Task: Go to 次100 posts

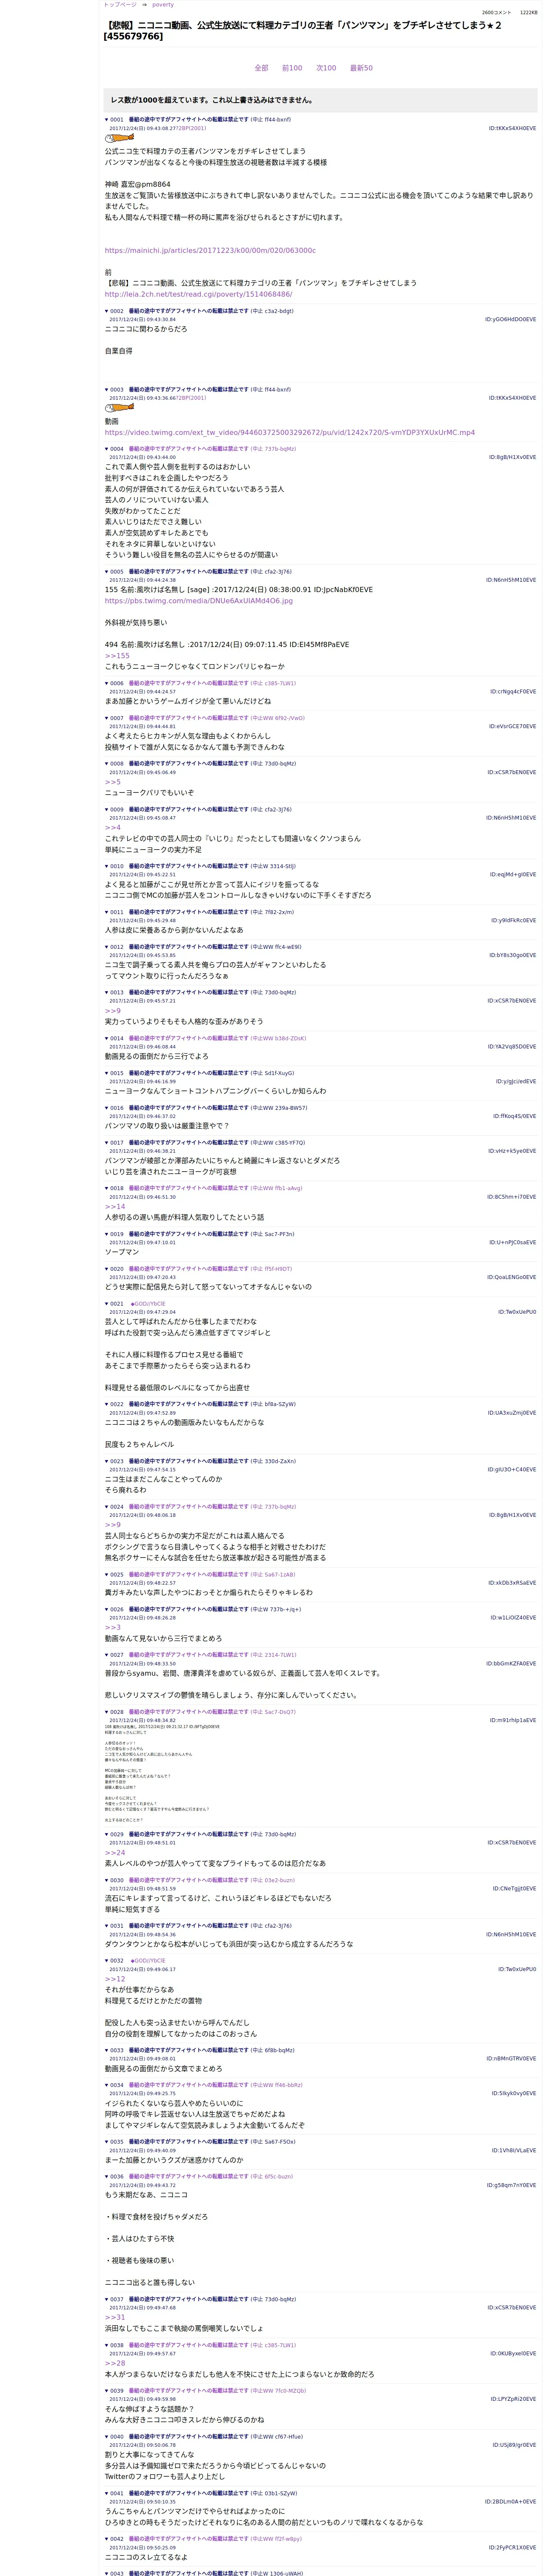Action: [x=326, y=68]
